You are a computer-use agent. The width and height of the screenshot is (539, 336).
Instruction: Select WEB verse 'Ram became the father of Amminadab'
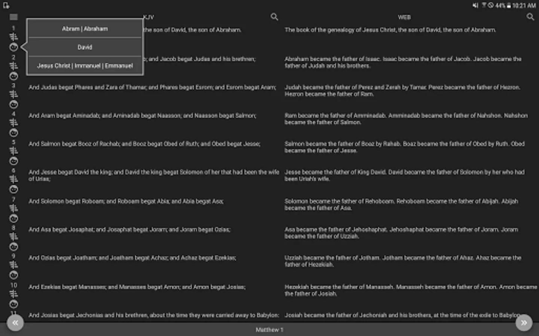406,119
